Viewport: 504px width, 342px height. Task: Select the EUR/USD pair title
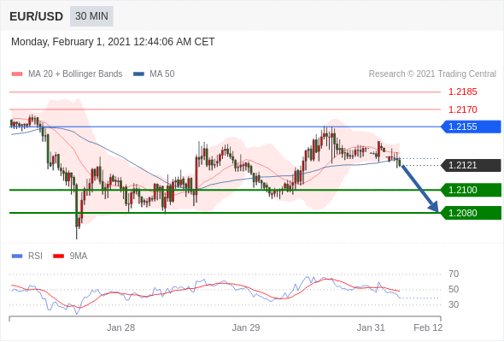37,16
